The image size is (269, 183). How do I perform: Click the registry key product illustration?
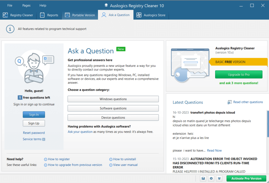190,65
